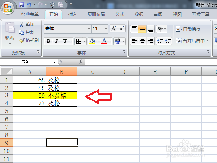Align text right
This screenshot has width=217, height=163.
pyautogui.click(x=151, y=41)
